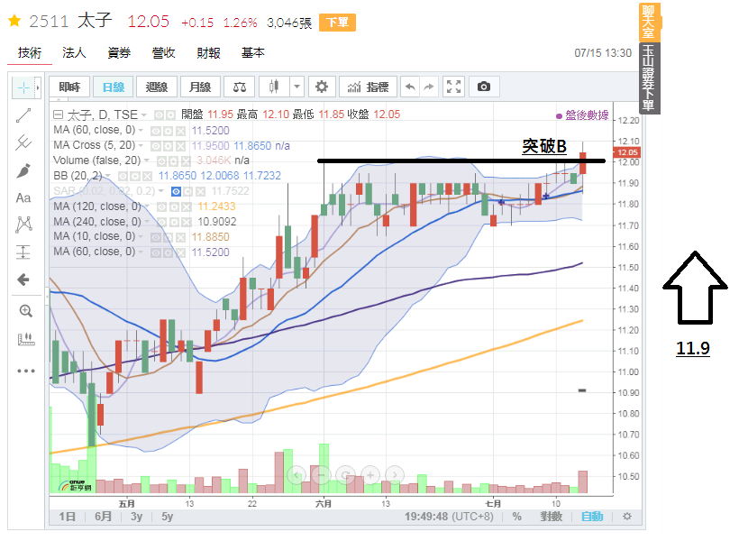Expand the 太子, D, TSE legend dropdown
The image size is (748, 541).
[x=143, y=115]
